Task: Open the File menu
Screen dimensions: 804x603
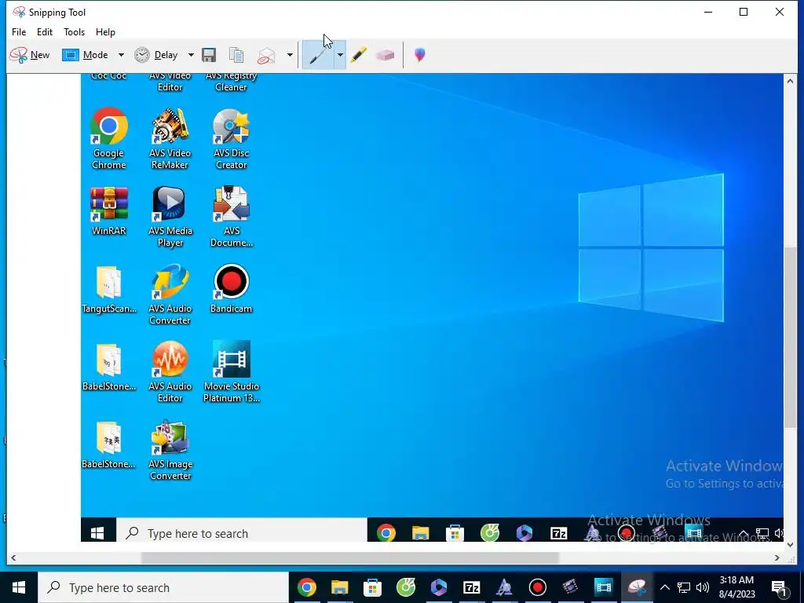Action: [19, 31]
